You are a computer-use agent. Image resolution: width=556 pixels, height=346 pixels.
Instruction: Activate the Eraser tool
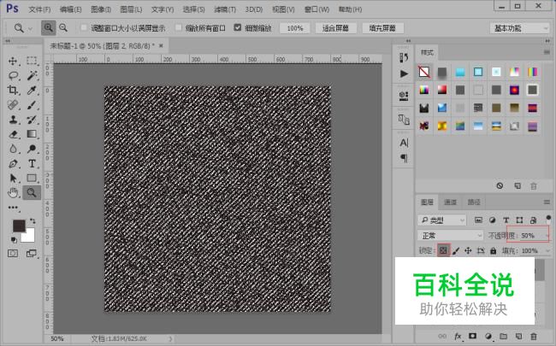click(13, 134)
